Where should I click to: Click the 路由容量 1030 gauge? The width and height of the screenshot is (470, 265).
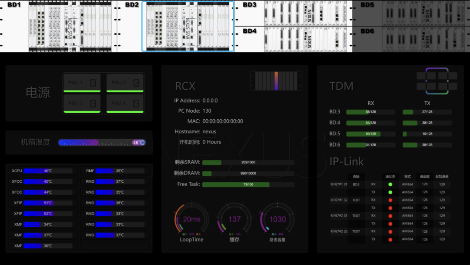(277, 219)
